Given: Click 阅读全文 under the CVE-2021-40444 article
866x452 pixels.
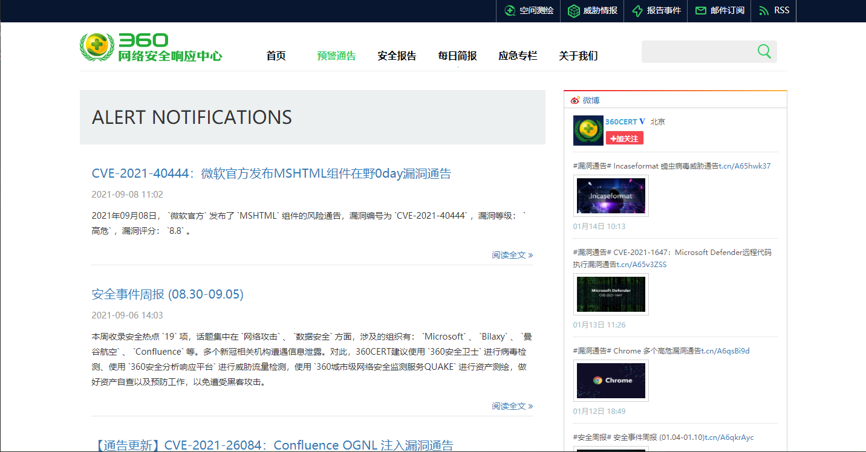Looking at the screenshot, I should click(x=512, y=255).
